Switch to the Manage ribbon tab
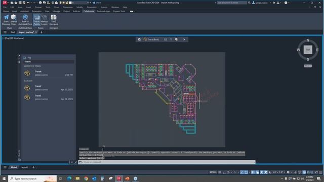324x182 pixels. point(56,11)
